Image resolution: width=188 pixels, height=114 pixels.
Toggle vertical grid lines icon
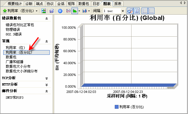pyautogui.click(x=145, y=11)
